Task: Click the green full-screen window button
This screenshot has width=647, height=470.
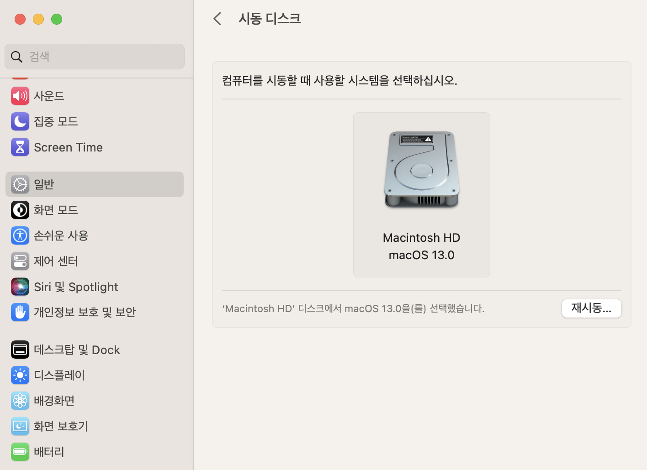Action: tap(57, 19)
